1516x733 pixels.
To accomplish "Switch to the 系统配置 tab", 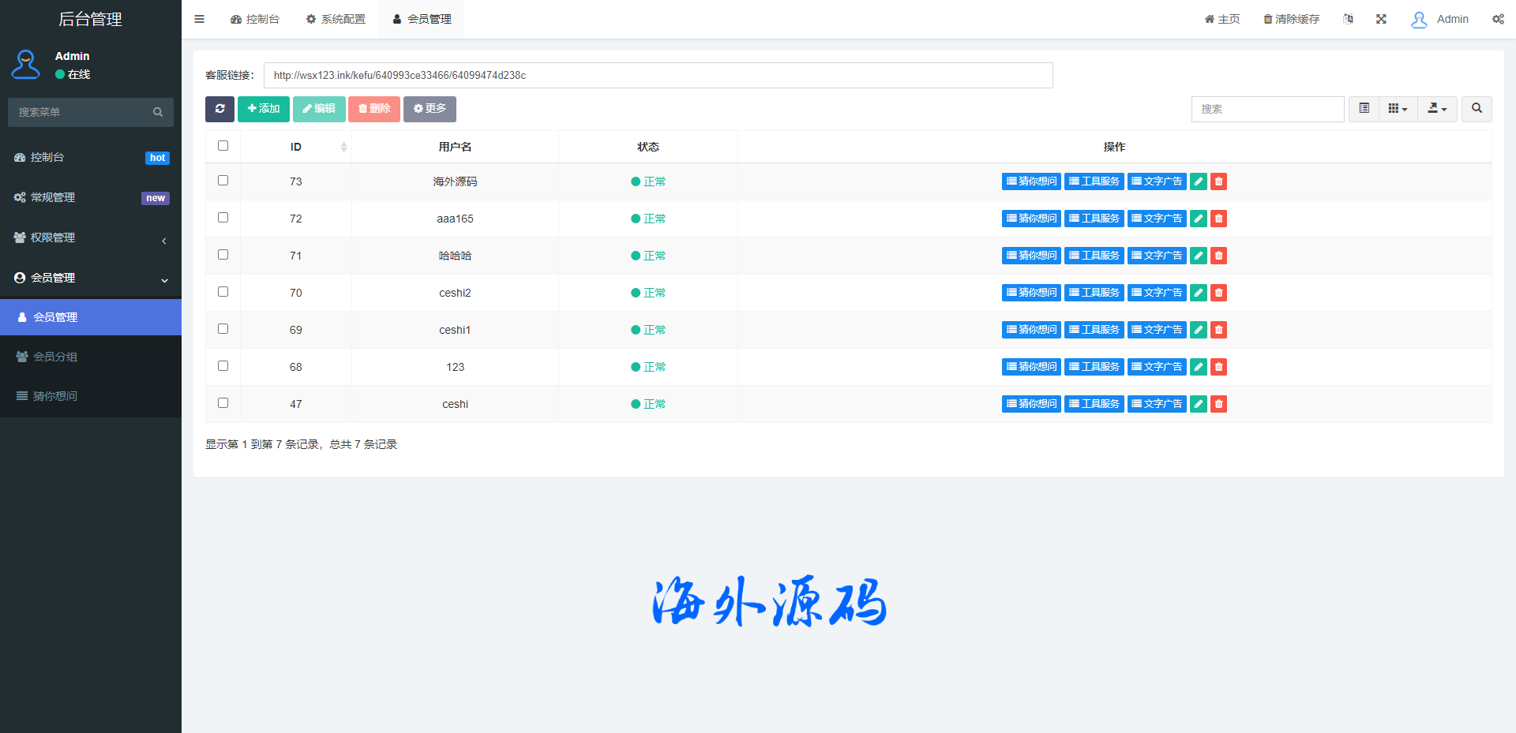I will coord(336,19).
